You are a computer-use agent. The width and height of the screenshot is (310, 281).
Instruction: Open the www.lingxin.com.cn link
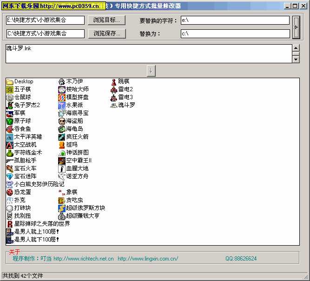coord(148,259)
